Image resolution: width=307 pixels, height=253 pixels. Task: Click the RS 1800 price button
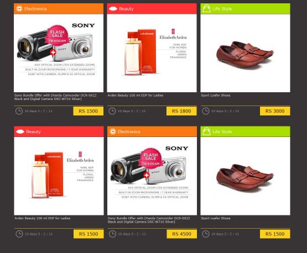[x=181, y=111]
